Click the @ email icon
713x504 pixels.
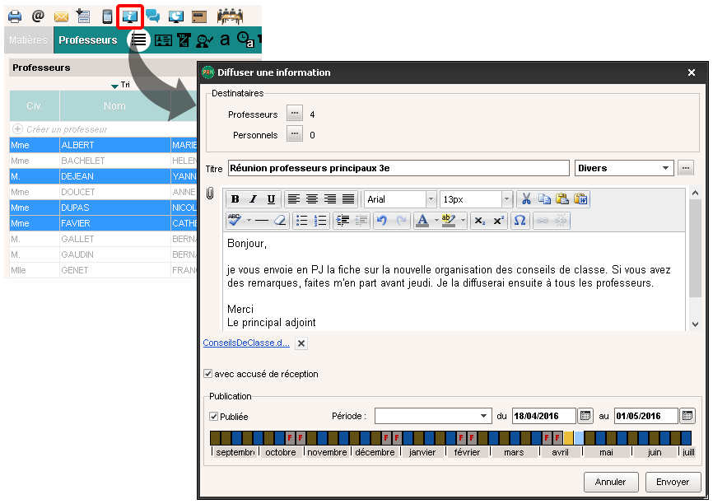(x=38, y=16)
